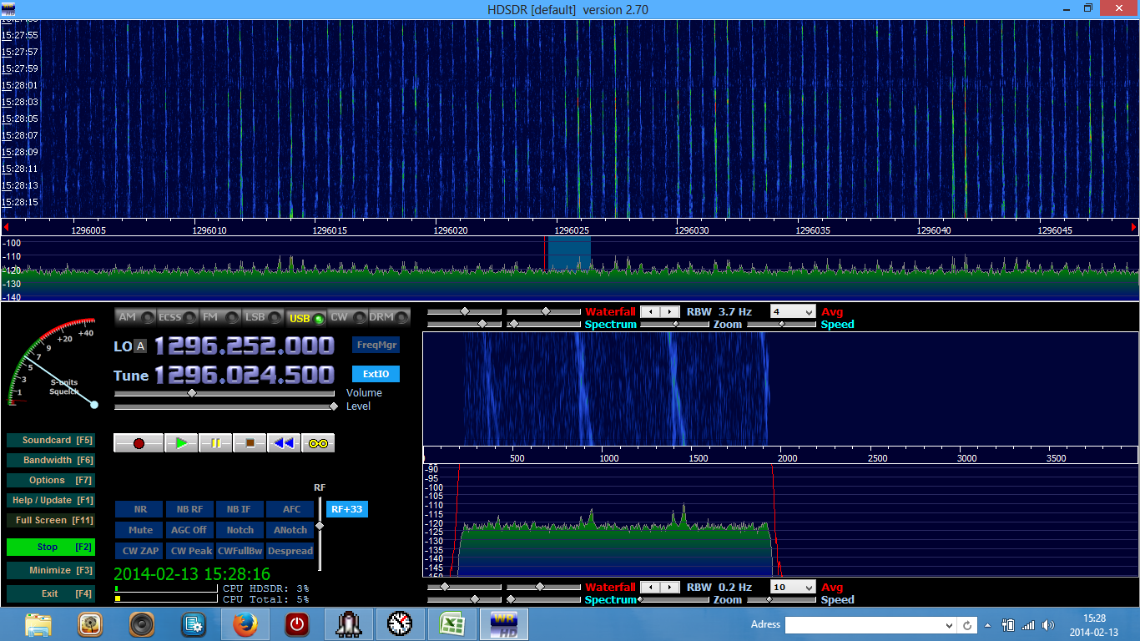Toggle CW ZAP
The width and height of the screenshot is (1140, 641).
pyautogui.click(x=139, y=551)
